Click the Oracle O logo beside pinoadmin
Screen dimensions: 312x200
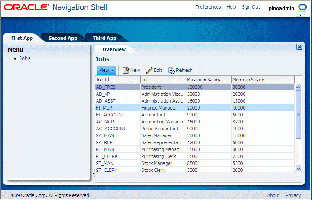pos(302,7)
